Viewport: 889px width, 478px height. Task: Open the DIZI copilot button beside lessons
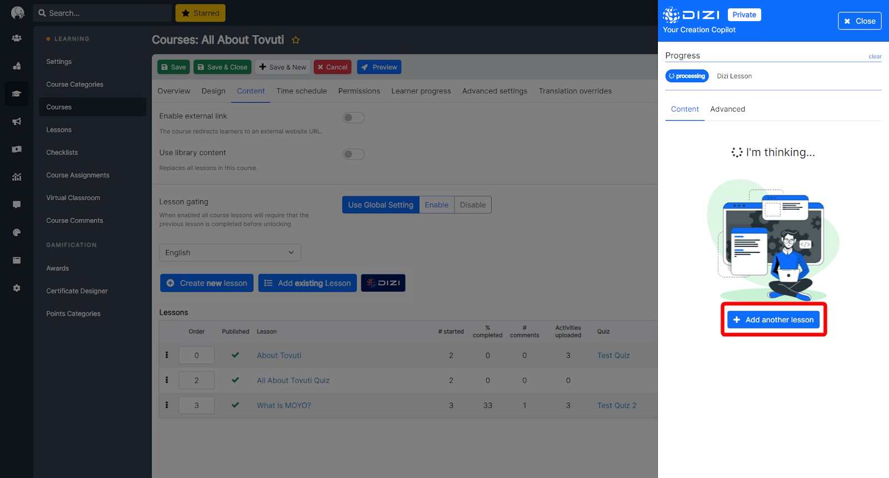click(383, 283)
